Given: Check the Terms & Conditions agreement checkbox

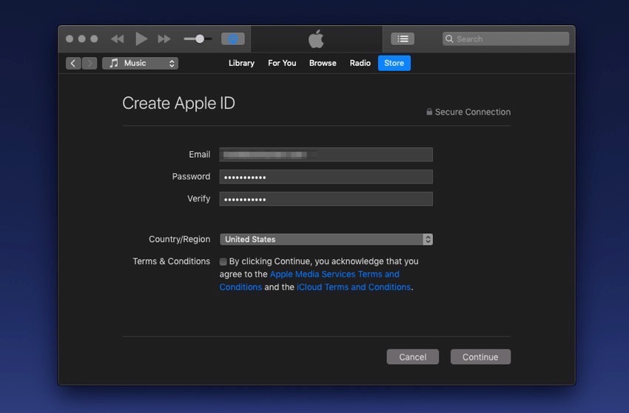Looking at the screenshot, I should click(223, 262).
